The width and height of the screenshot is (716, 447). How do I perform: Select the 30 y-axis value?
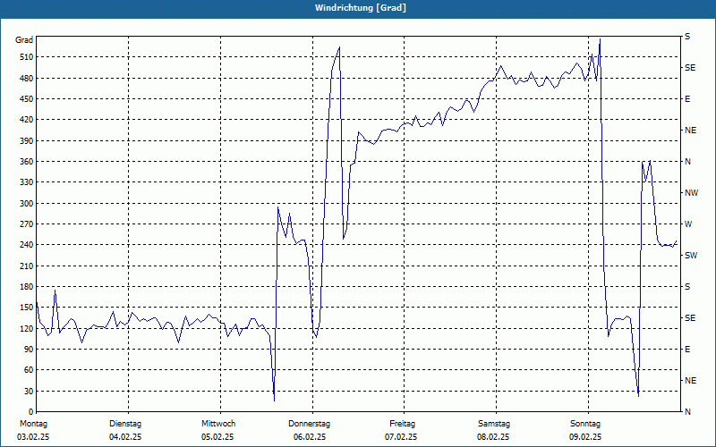[x=29, y=391]
